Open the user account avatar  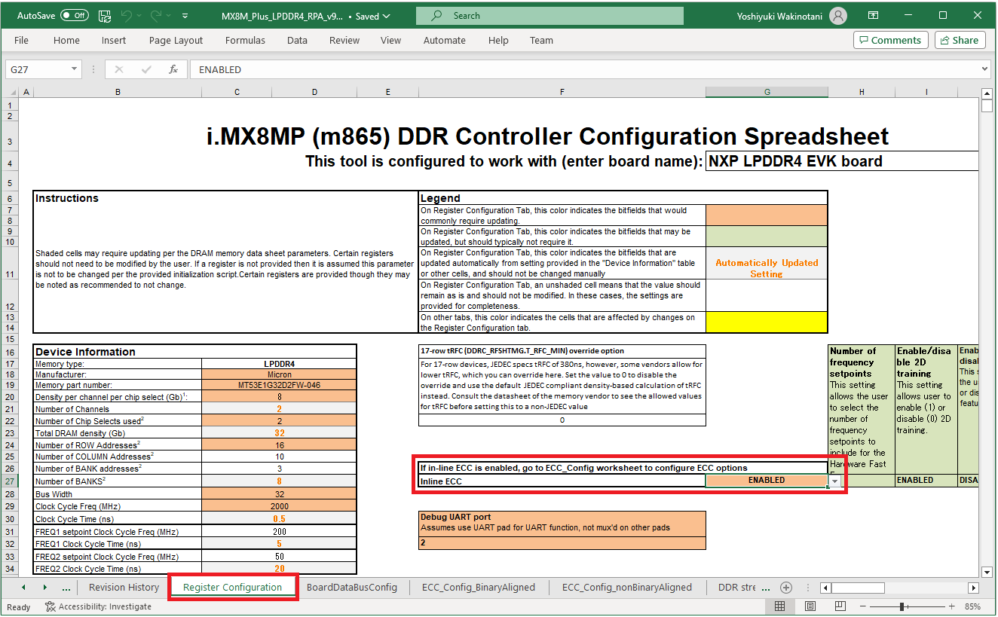837,16
